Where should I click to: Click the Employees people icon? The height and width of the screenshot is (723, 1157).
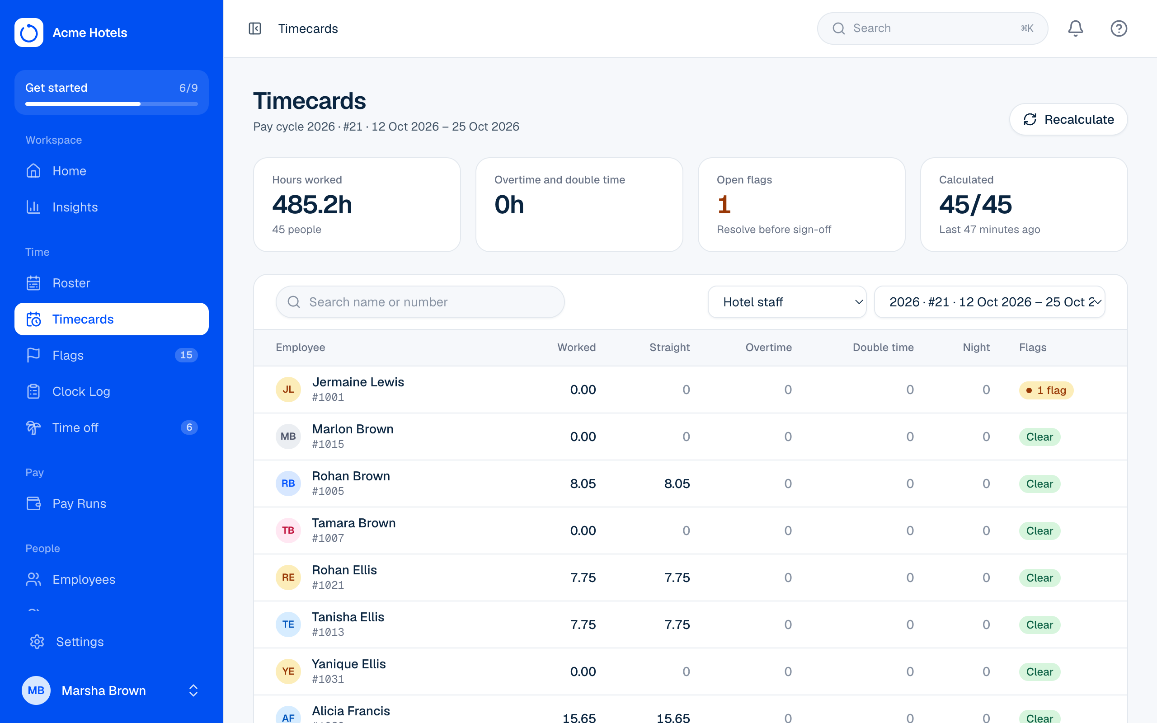[33, 580]
